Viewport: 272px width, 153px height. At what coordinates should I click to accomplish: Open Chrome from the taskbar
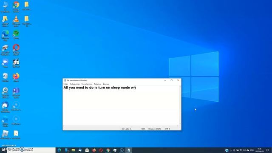pyautogui.click(x=108, y=150)
